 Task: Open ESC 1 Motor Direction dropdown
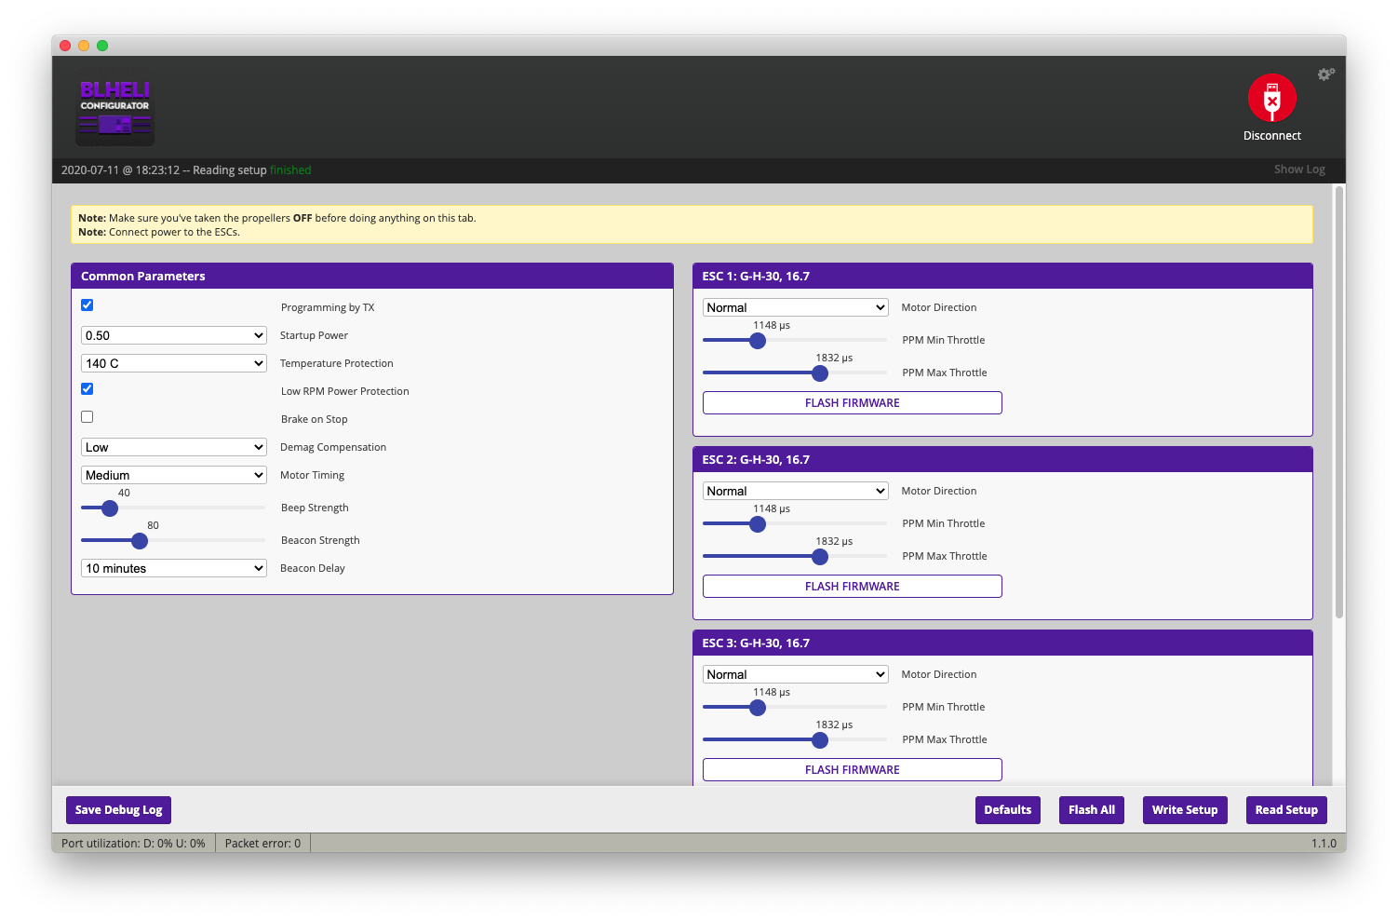click(x=796, y=307)
